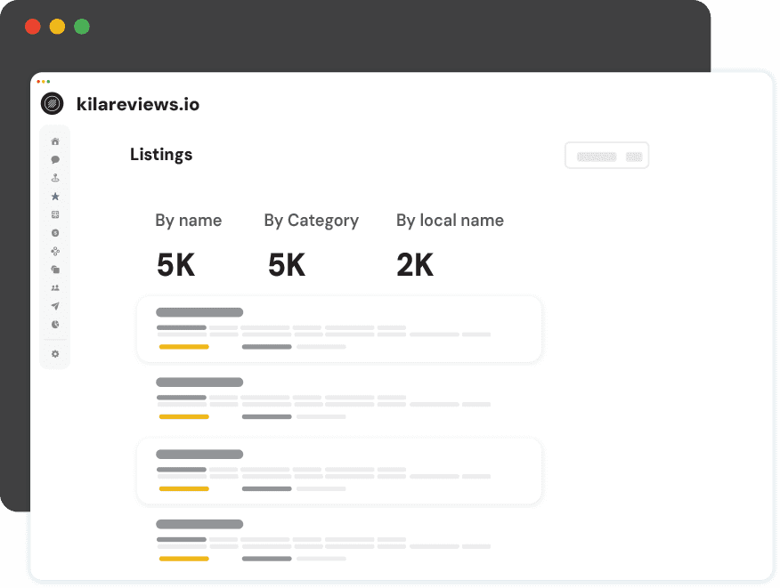Select the paper plane send icon
The width and height of the screenshot is (780, 588).
click(x=55, y=306)
